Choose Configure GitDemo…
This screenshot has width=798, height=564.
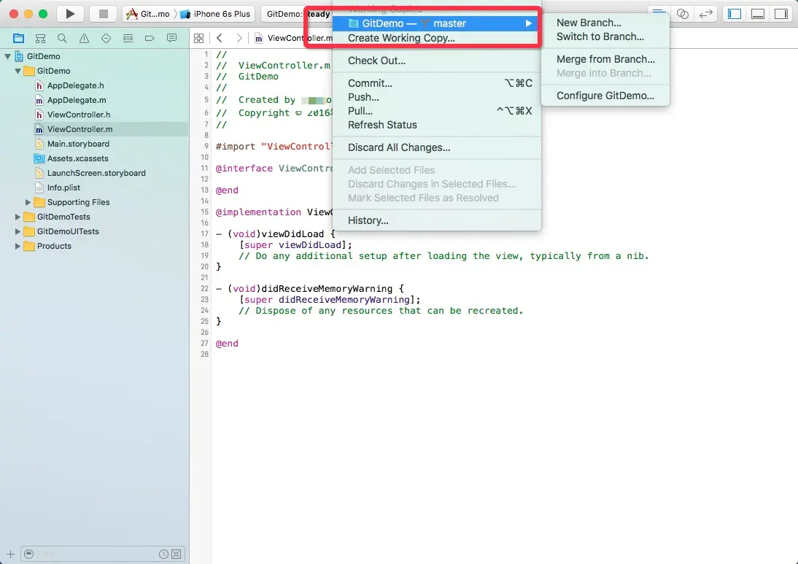pos(605,96)
